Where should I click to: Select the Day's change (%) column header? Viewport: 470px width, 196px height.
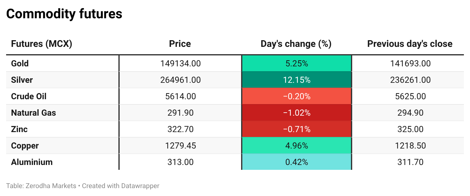tap(296, 44)
